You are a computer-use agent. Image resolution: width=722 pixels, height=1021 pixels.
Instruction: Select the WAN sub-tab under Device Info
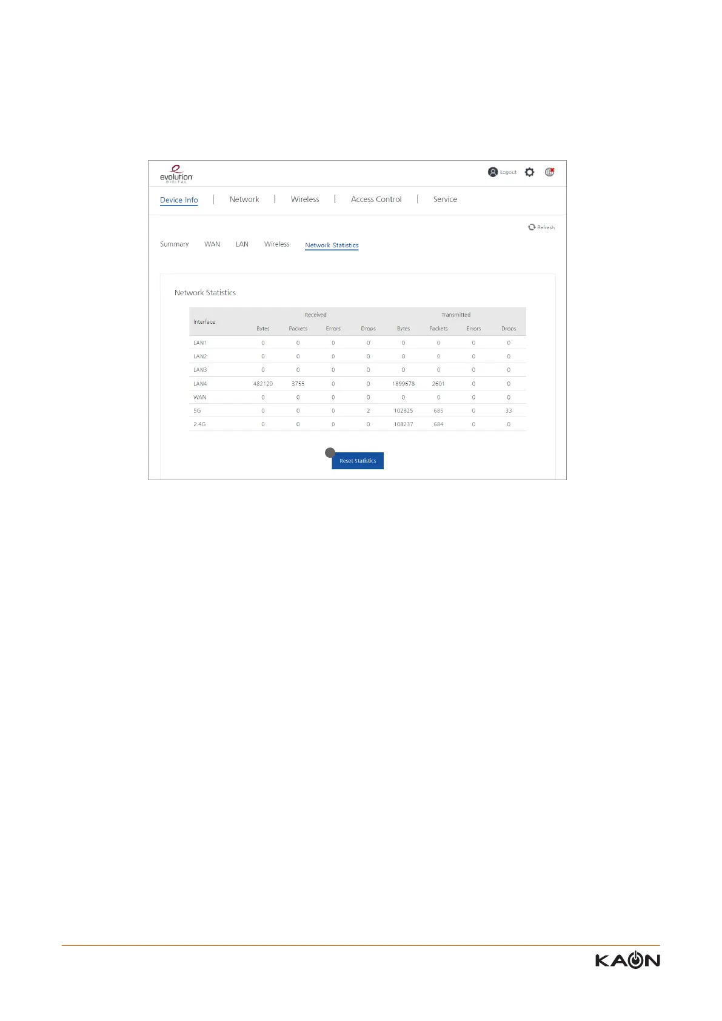(212, 244)
